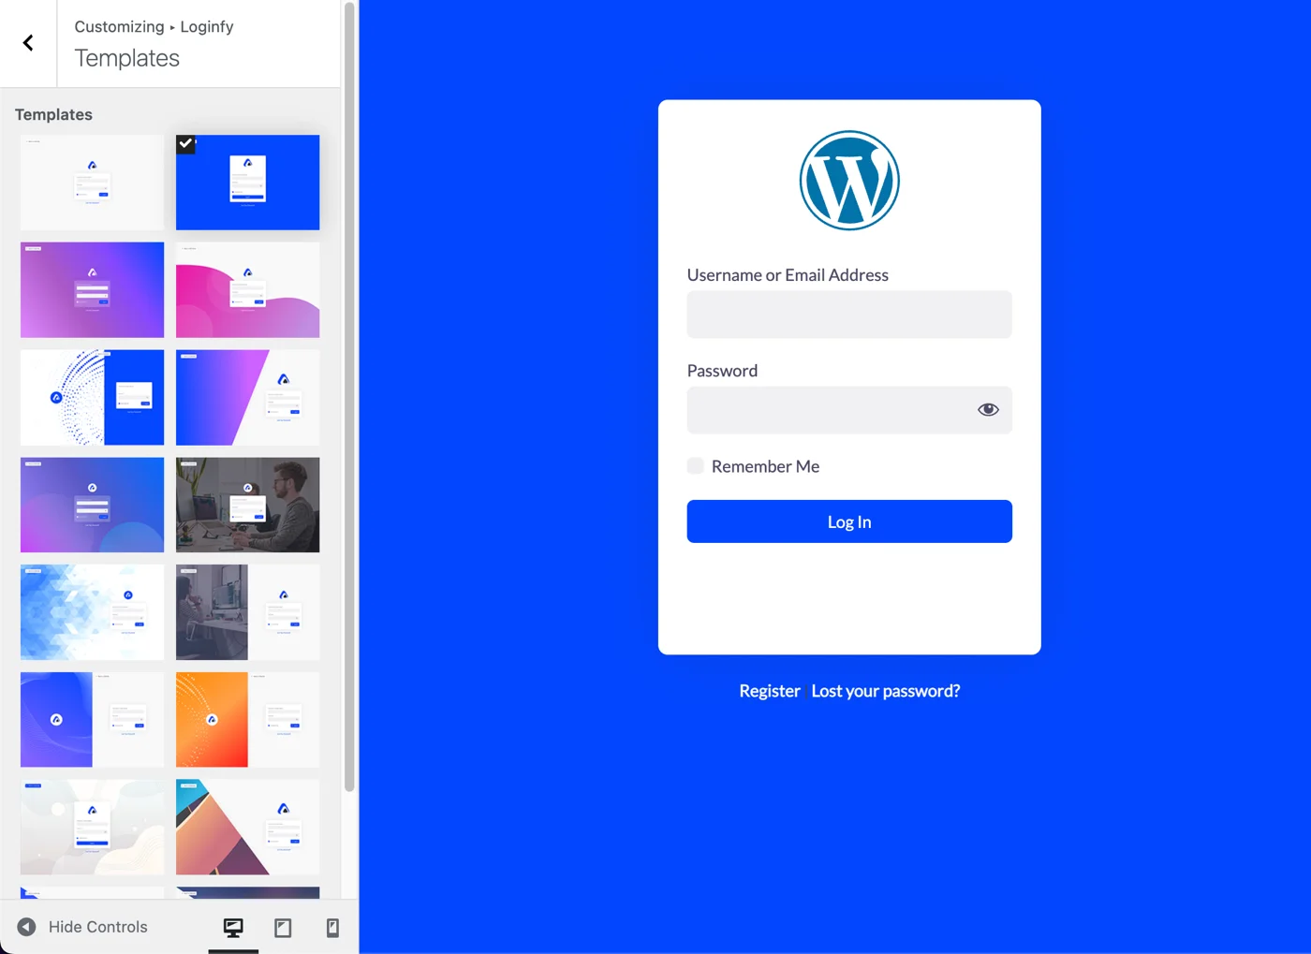This screenshot has height=954, width=1311.
Task: Toggle password visibility eye icon
Action: (x=988, y=410)
